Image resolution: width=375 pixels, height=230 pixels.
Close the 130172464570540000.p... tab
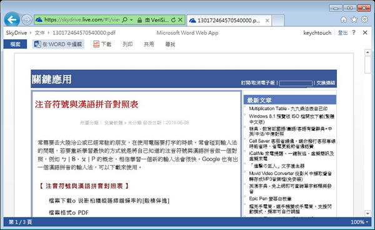267,21
